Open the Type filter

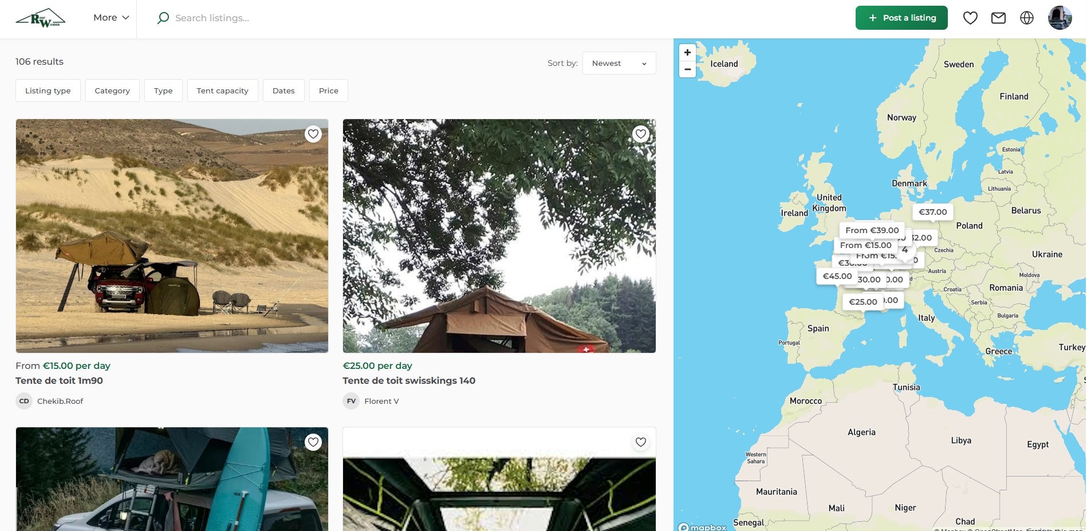click(163, 91)
